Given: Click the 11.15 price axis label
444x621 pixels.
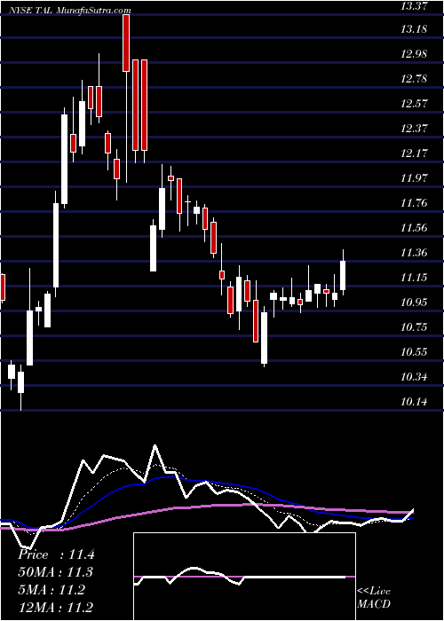Looking at the screenshot, I should pyautogui.click(x=415, y=278).
